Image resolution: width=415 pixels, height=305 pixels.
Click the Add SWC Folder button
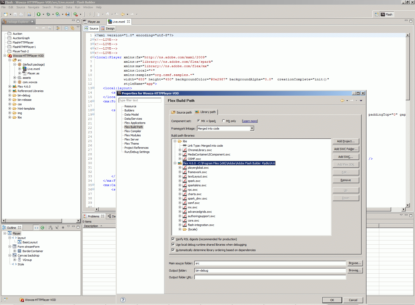click(x=346, y=149)
